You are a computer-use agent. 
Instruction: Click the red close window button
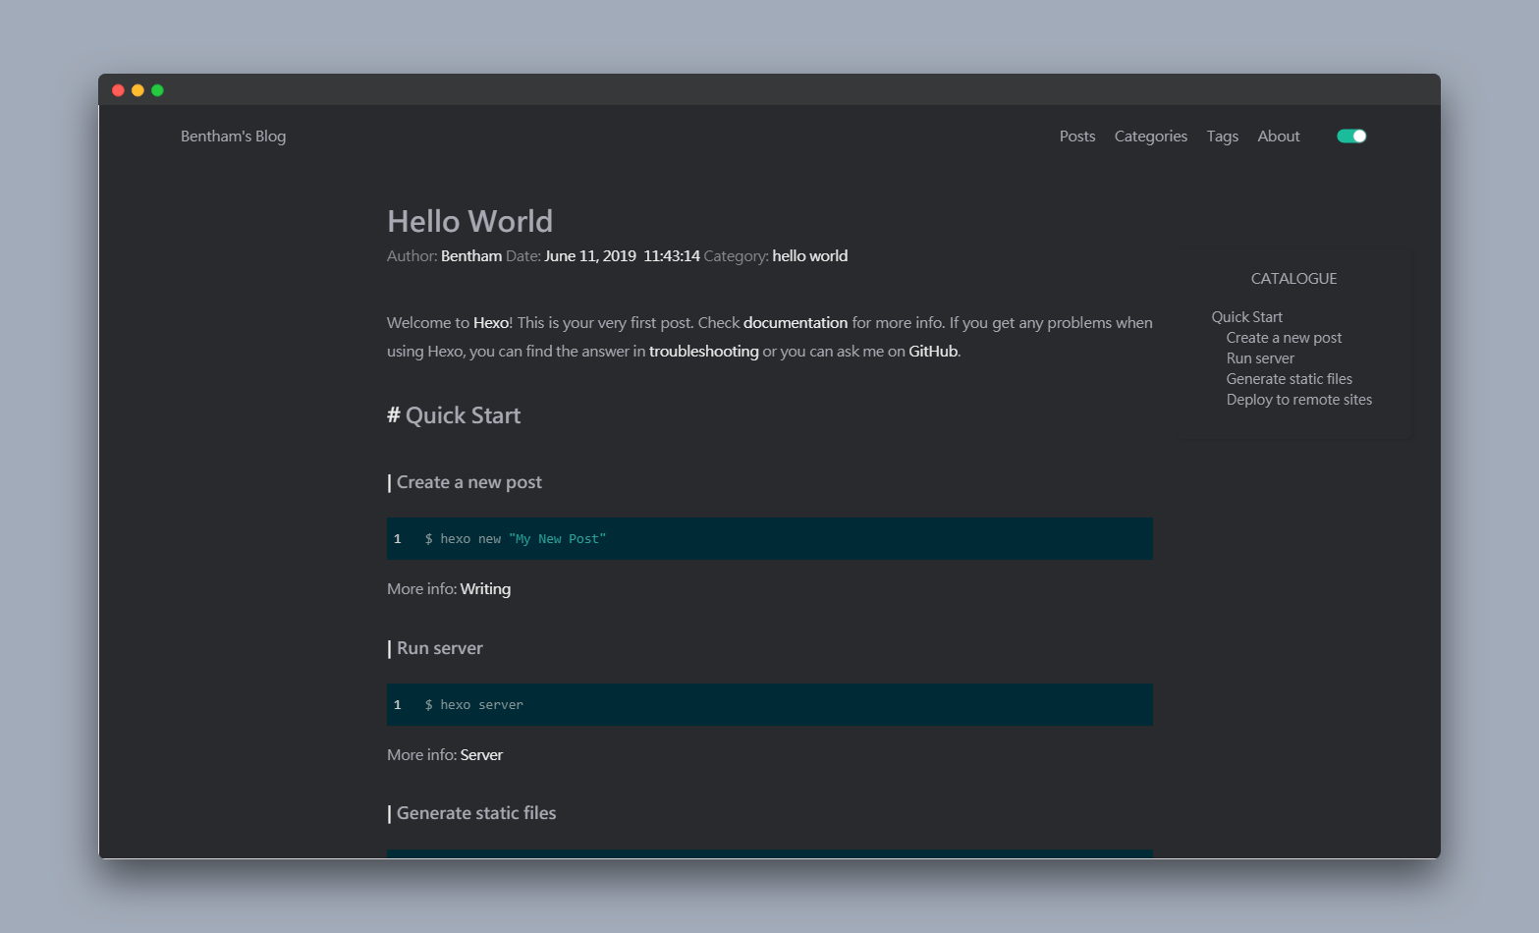pyautogui.click(x=118, y=90)
